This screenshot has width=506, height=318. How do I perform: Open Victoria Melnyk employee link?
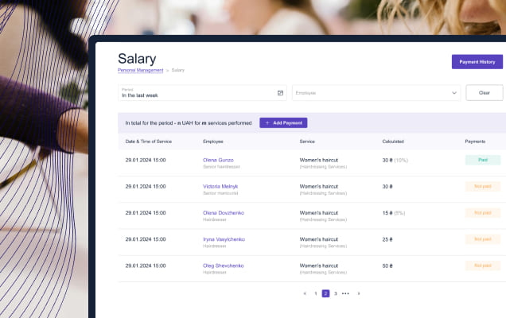point(220,186)
